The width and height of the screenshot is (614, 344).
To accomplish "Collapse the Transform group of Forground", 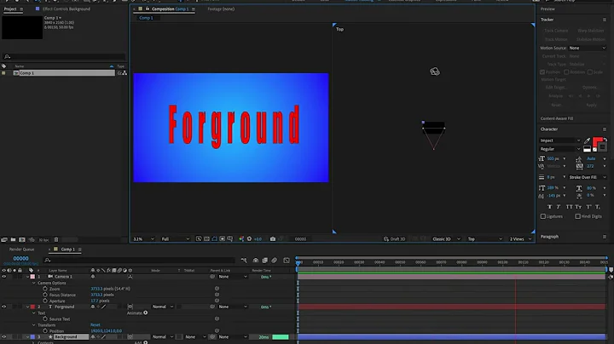I will tap(33, 325).
